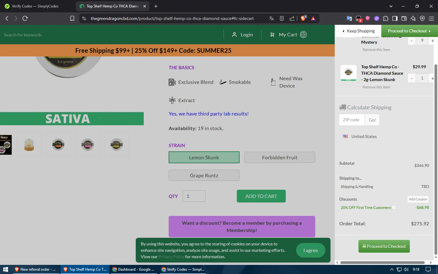Bookmark this page
The height and width of the screenshot is (274, 438).
pos(72,18)
